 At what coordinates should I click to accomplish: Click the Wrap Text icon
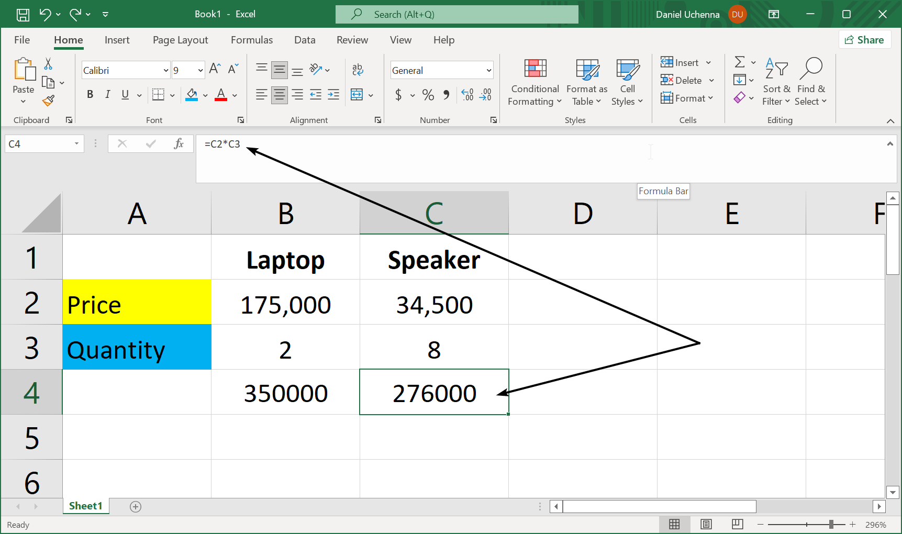pos(358,70)
